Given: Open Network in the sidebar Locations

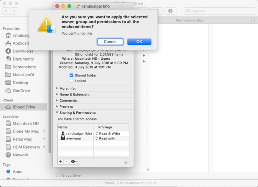Looking at the screenshot, I should pyautogui.click(x=20, y=155).
